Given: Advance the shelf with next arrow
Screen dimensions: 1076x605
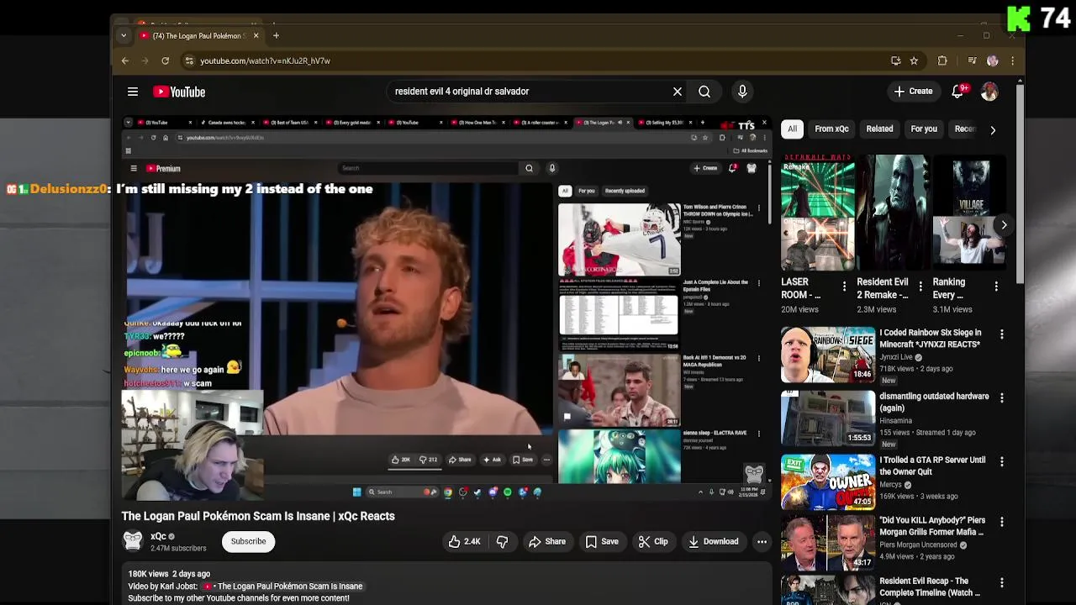Looking at the screenshot, I should tap(1004, 225).
